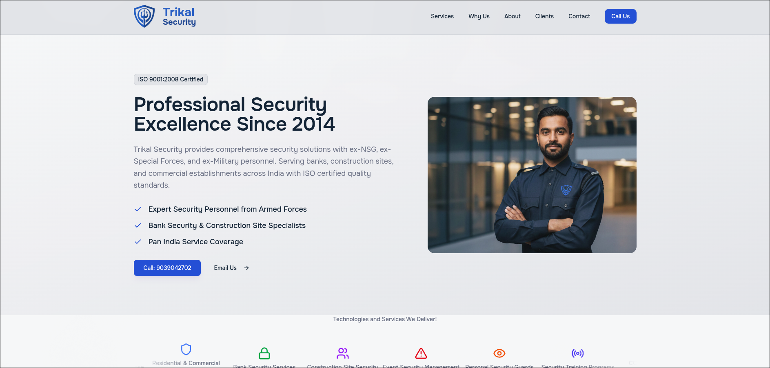Click 'Expert Security Personnel from Armed Forces' text

tap(228, 209)
